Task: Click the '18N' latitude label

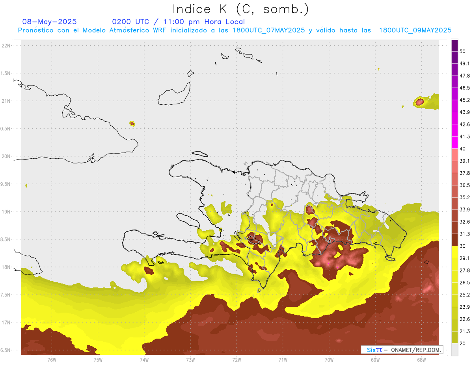Action: (x=6, y=267)
